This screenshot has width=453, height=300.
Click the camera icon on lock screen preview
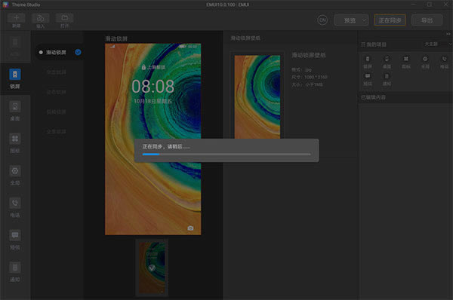[x=190, y=228]
